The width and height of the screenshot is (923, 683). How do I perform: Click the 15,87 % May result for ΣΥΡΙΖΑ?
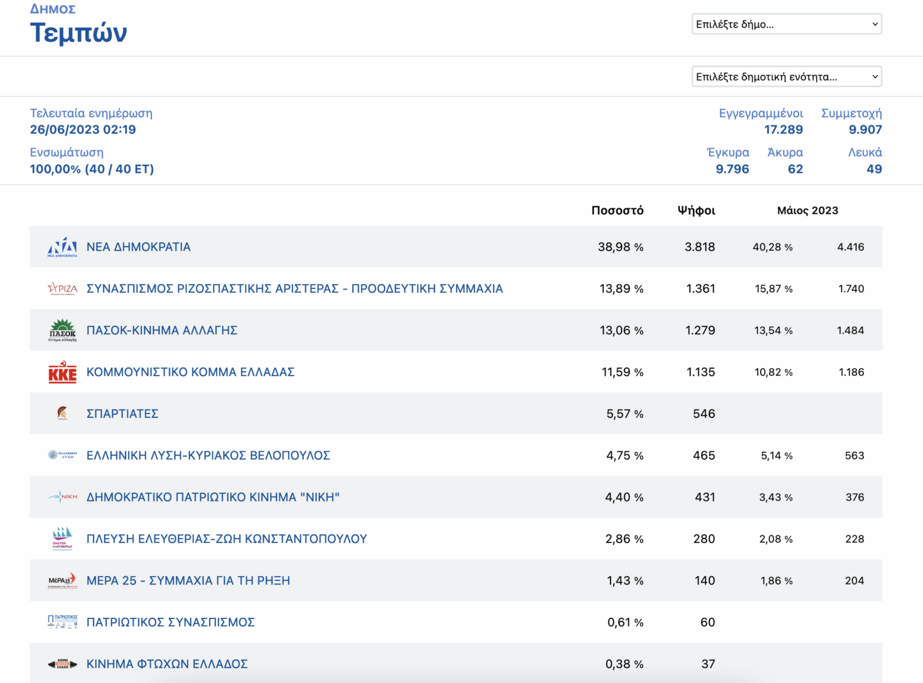(774, 289)
